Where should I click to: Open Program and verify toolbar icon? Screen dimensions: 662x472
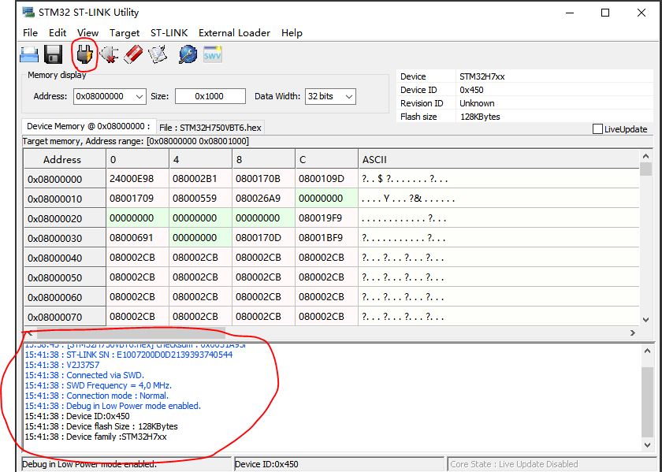(x=158, y=55)
